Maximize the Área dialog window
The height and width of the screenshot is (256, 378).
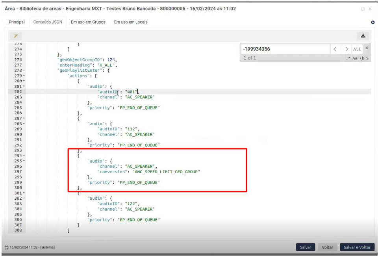click(x=363, y=9)
